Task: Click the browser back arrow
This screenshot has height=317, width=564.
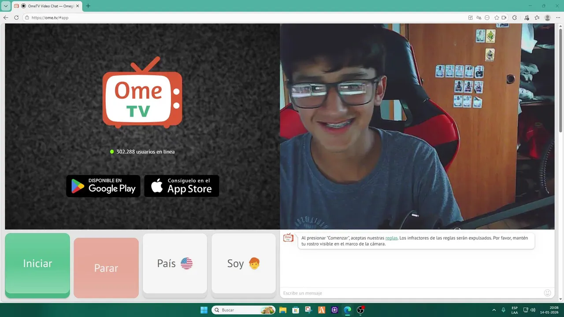Action: pos(6,18)
